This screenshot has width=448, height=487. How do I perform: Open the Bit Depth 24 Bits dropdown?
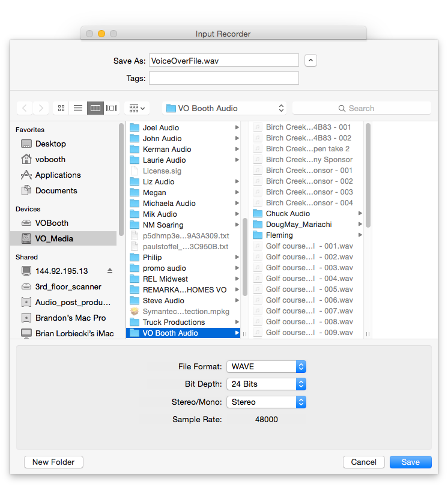tap(266, 384)
